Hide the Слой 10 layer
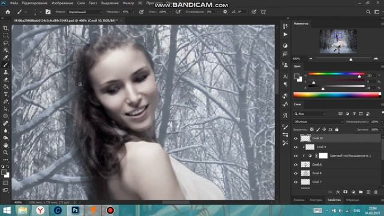Screen dimensions: 384x216 click(296, 139)
